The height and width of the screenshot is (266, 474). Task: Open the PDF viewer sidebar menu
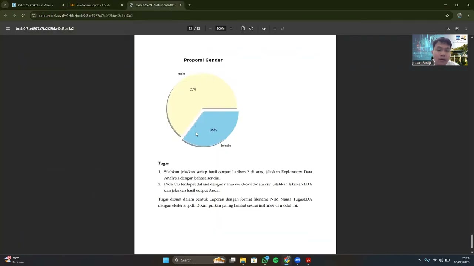pos(8,28)
